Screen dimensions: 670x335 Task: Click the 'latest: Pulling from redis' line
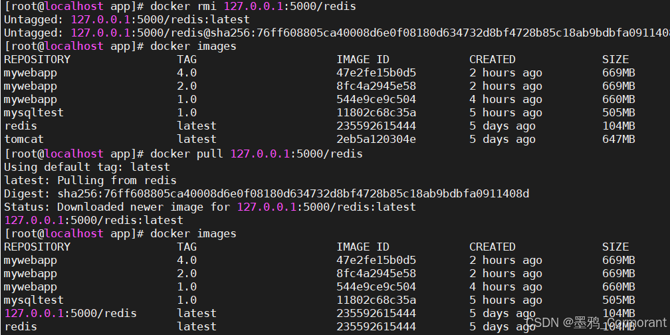90,180
